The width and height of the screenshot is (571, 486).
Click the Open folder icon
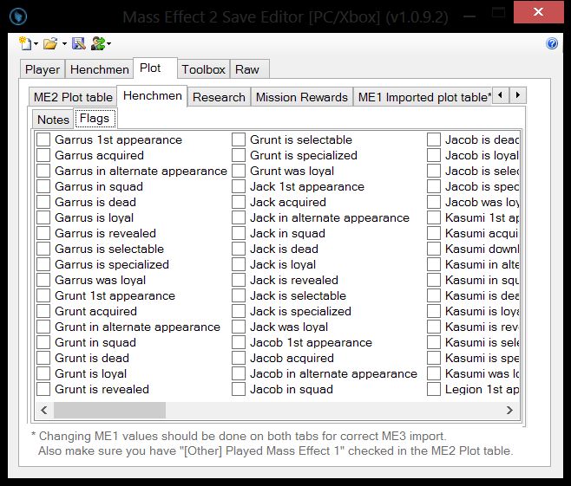[x=50, y=43]
